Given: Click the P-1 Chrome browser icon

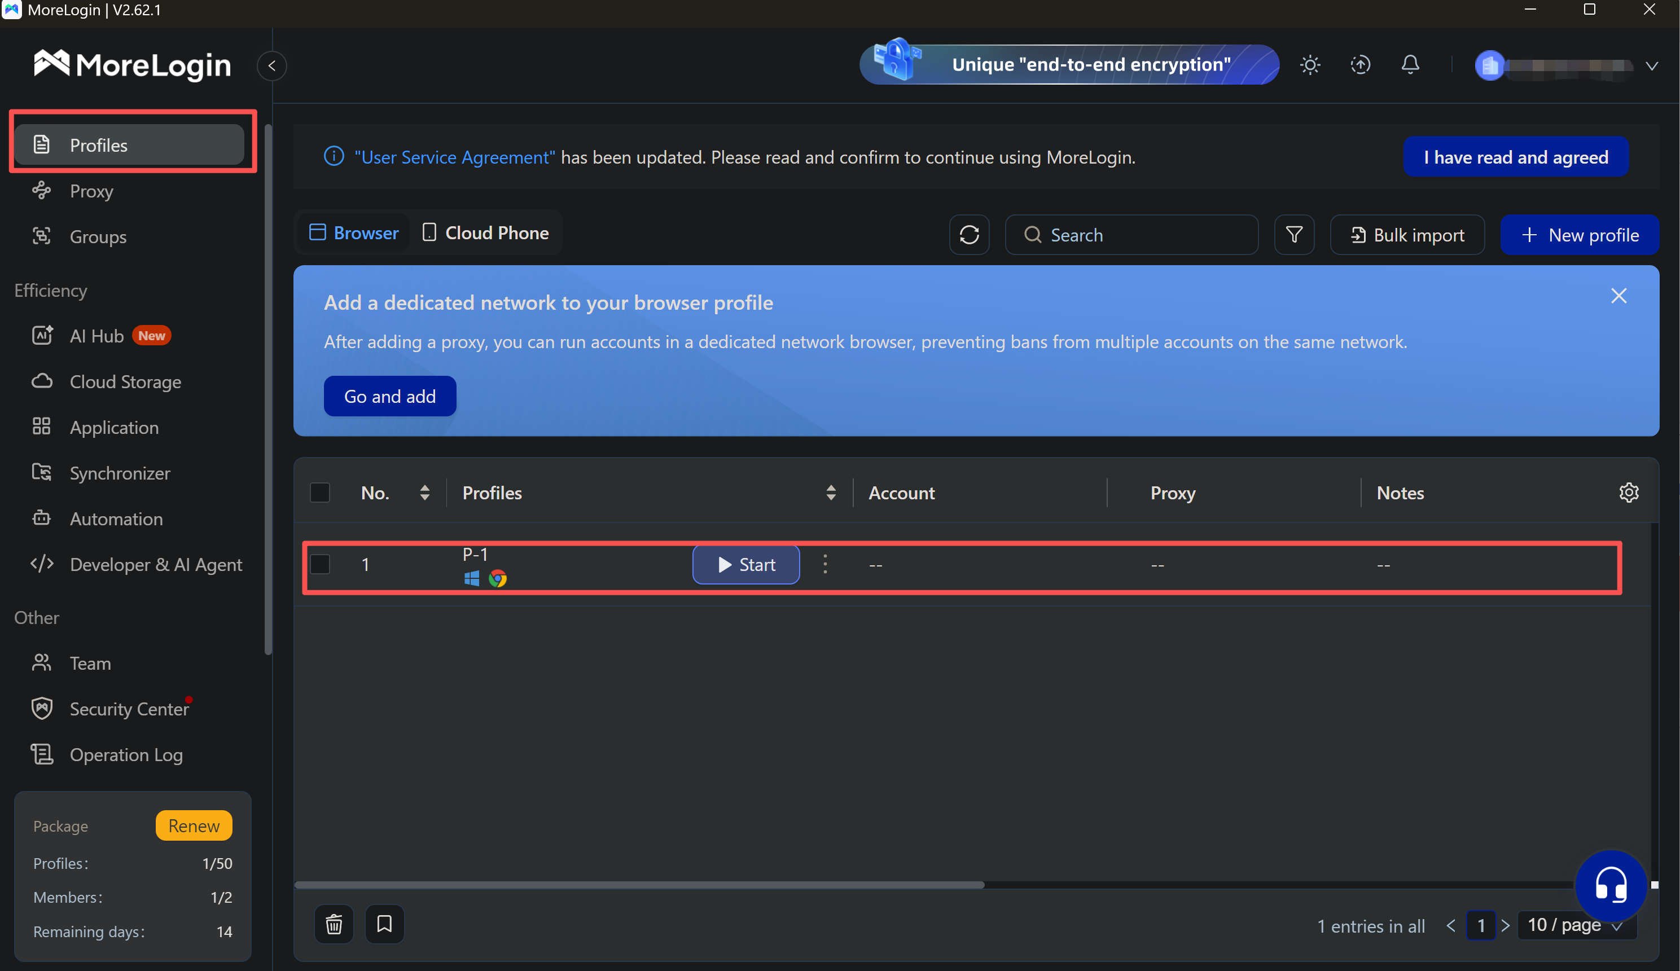Looking at the screenshot, I should pyautogui.click(x=497, y=578).
